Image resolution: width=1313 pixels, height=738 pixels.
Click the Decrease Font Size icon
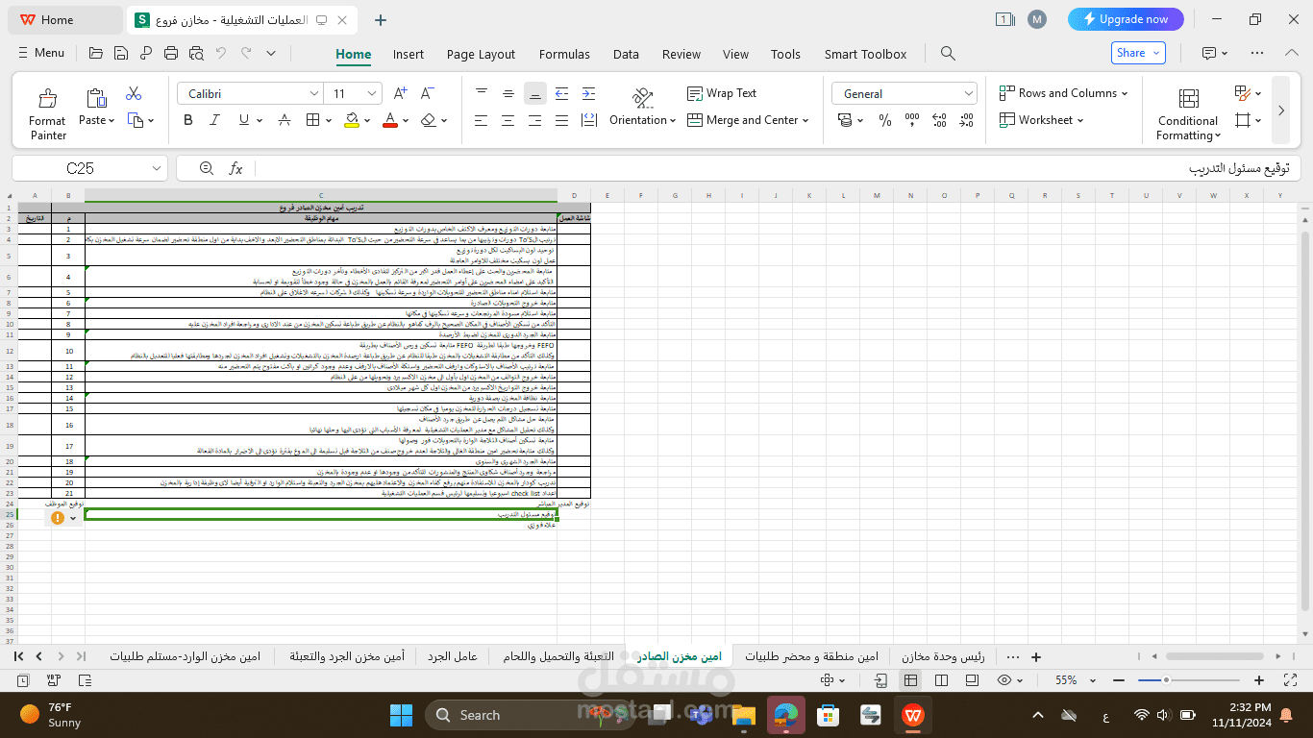(x=428, y=93)
